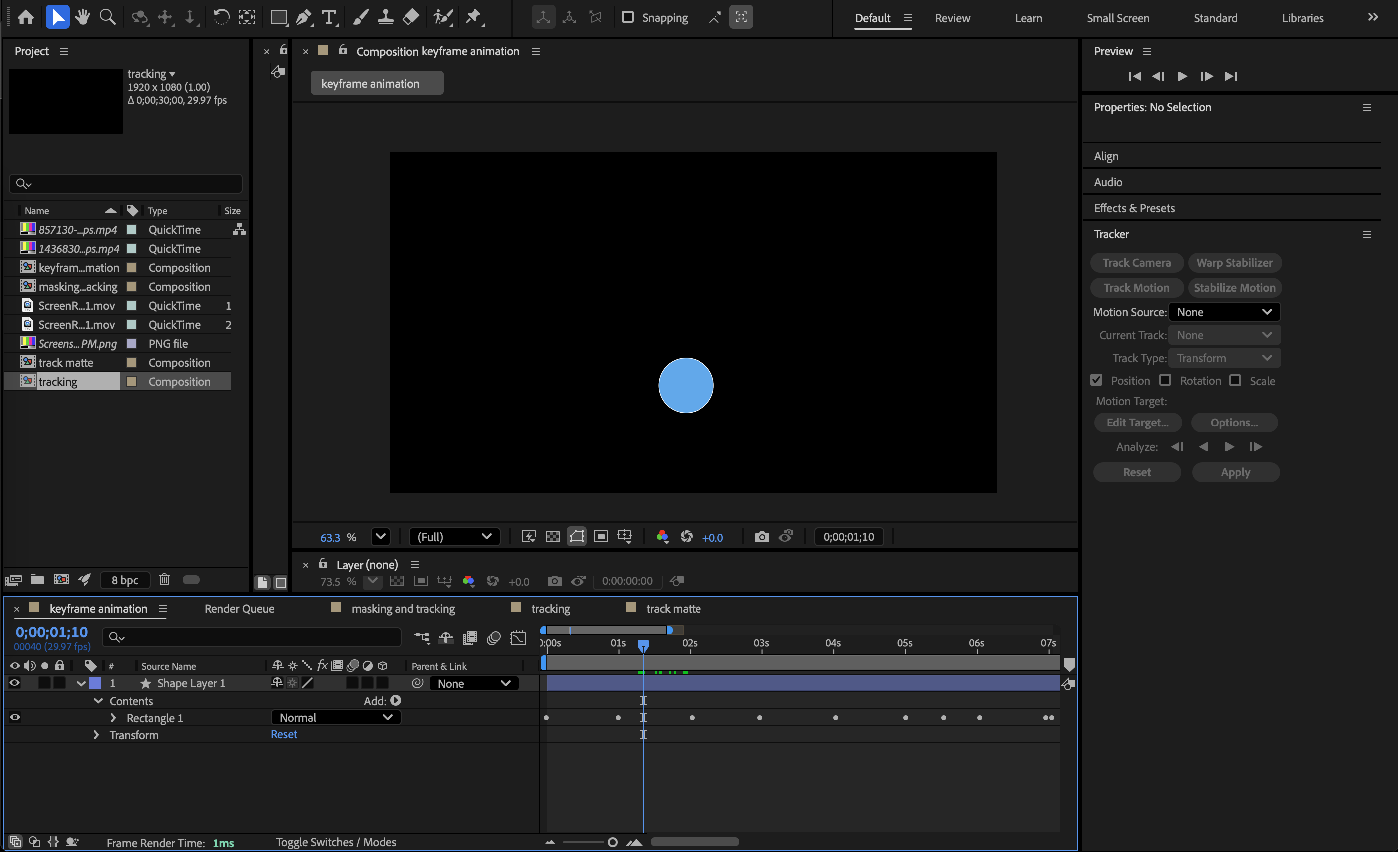Viewport: 1398px width, 852px height.
Task: Select the Puppet Pin tool
Action: tap(473, 17)
